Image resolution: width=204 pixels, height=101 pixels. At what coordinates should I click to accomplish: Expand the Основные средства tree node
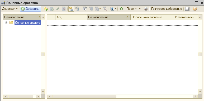pyautogui.click(x=6, y=23)
